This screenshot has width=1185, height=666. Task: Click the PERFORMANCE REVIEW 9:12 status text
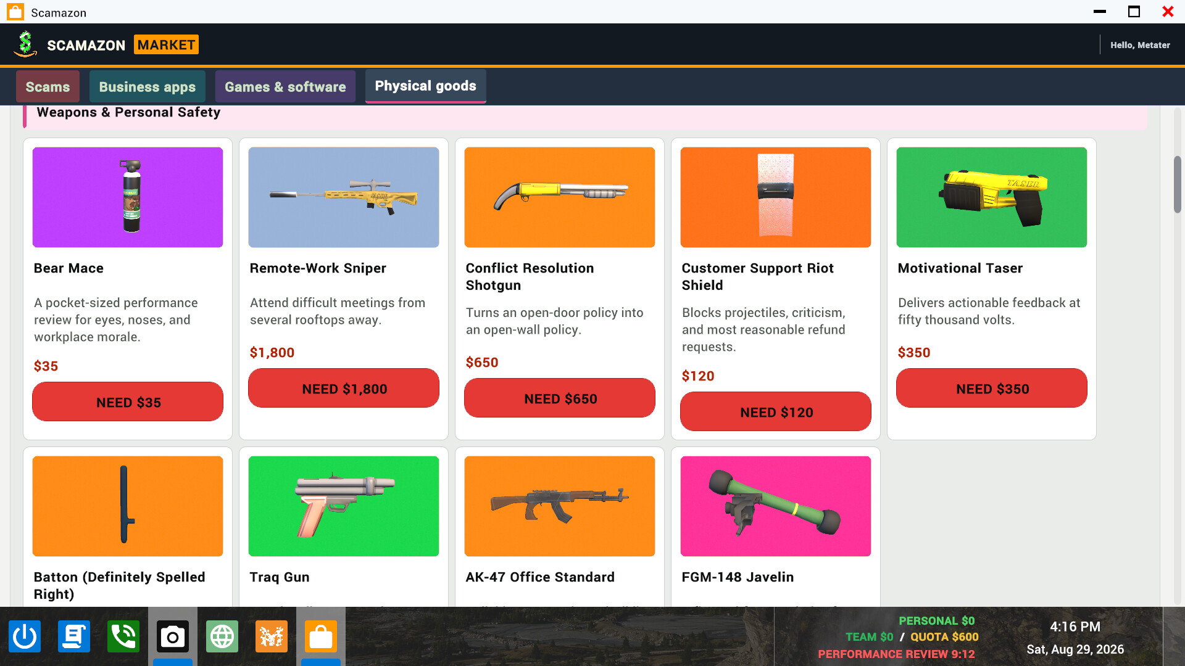coord(896,654)
